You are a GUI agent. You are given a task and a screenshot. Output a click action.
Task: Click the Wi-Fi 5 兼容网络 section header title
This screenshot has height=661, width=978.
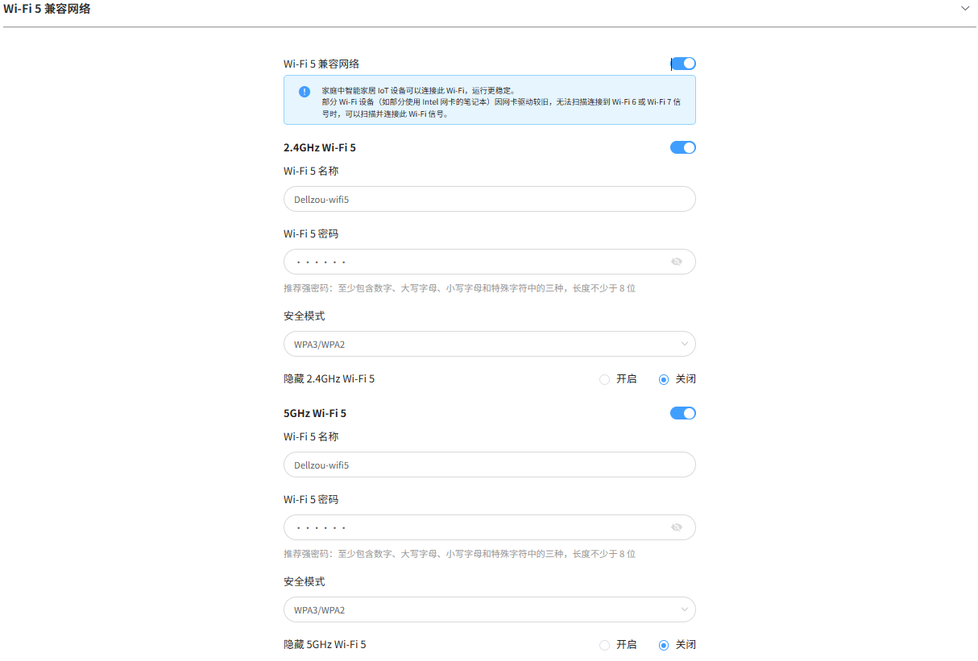[x=47, y=9]
